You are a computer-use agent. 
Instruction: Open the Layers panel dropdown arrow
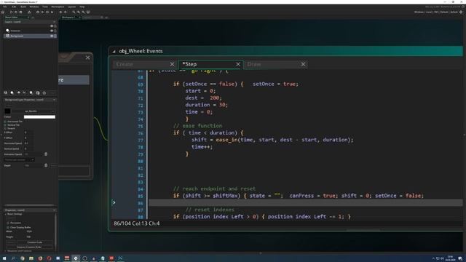pyautogui.click(x=54, y=22)
